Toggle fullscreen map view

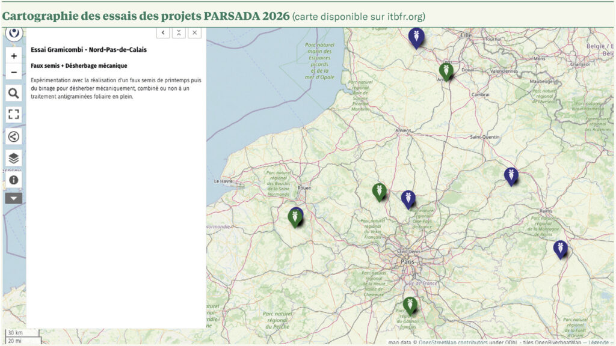click(14, 114)
